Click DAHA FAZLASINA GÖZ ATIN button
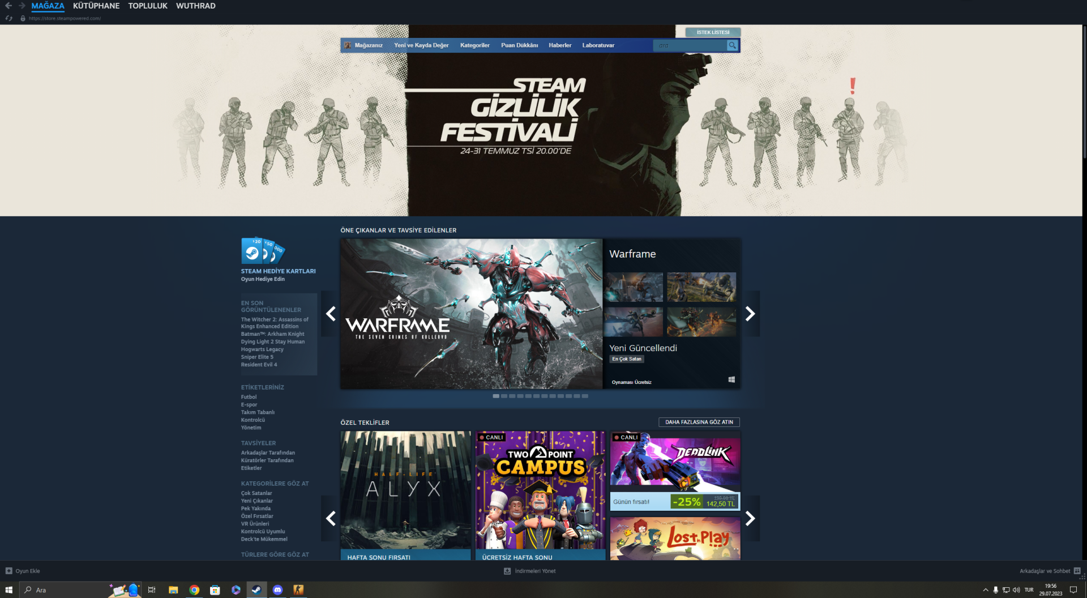Image resolution: width=1087 pixels, height=598 pixels. point(699,422)
